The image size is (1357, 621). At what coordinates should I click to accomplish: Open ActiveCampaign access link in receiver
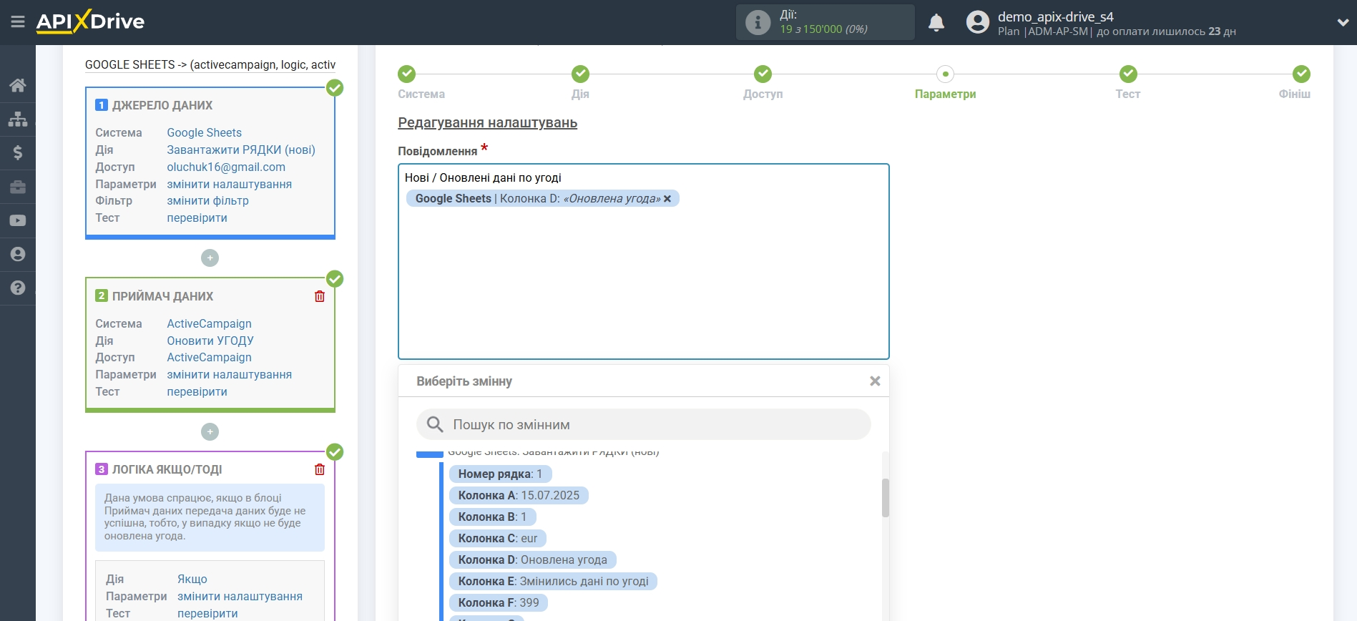click(x=209, y=357)
